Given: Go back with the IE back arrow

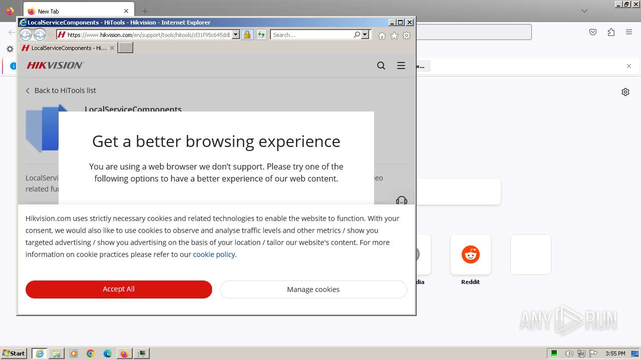Looking at the screenshot, I should [x=26, y=34].
